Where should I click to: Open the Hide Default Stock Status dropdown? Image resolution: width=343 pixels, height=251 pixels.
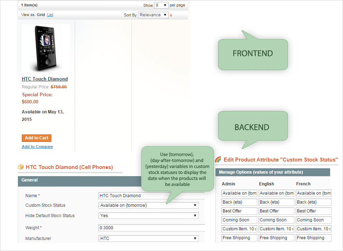pyautogui.click(x=149, y=216)
